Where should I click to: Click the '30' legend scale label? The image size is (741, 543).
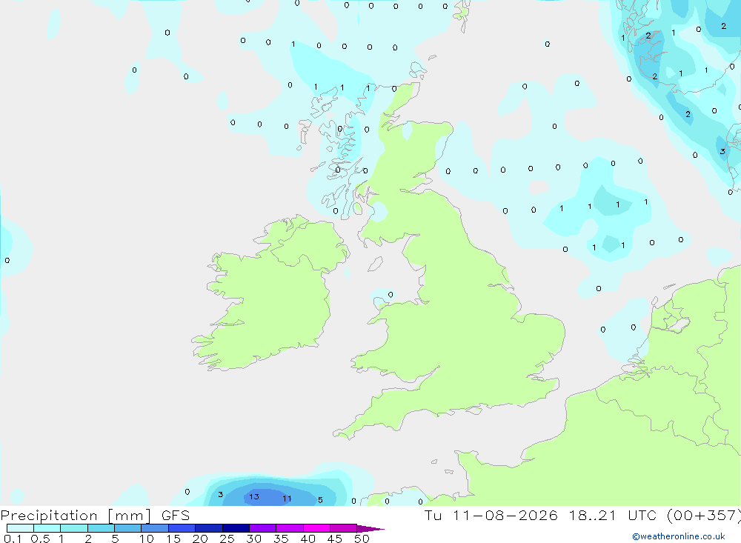tap(253, 539)
